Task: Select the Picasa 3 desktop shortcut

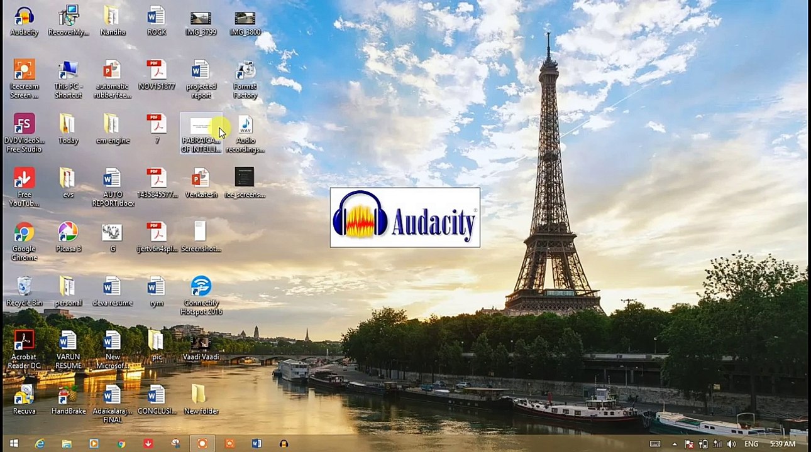Action: tap(68, 237)
